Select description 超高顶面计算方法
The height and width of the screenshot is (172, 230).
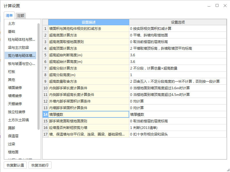click(x=89, y=49)
